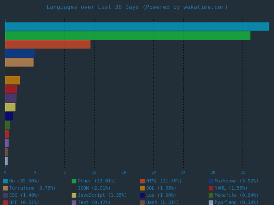
Task: Click the green Other bar in the chart
Action: (x=127, y=36)
